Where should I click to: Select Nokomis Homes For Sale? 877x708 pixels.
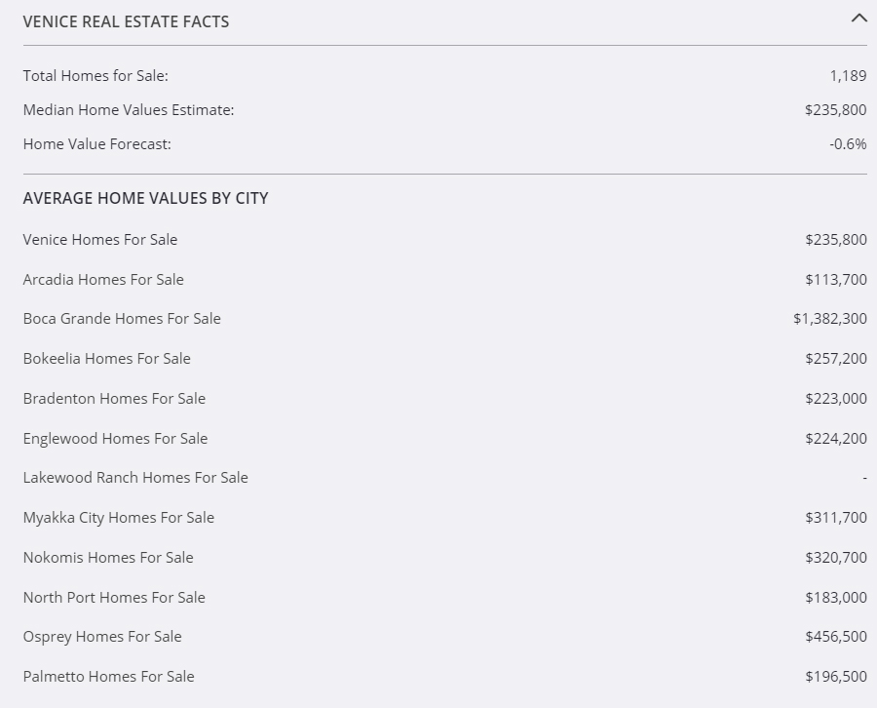click(108, 558)
